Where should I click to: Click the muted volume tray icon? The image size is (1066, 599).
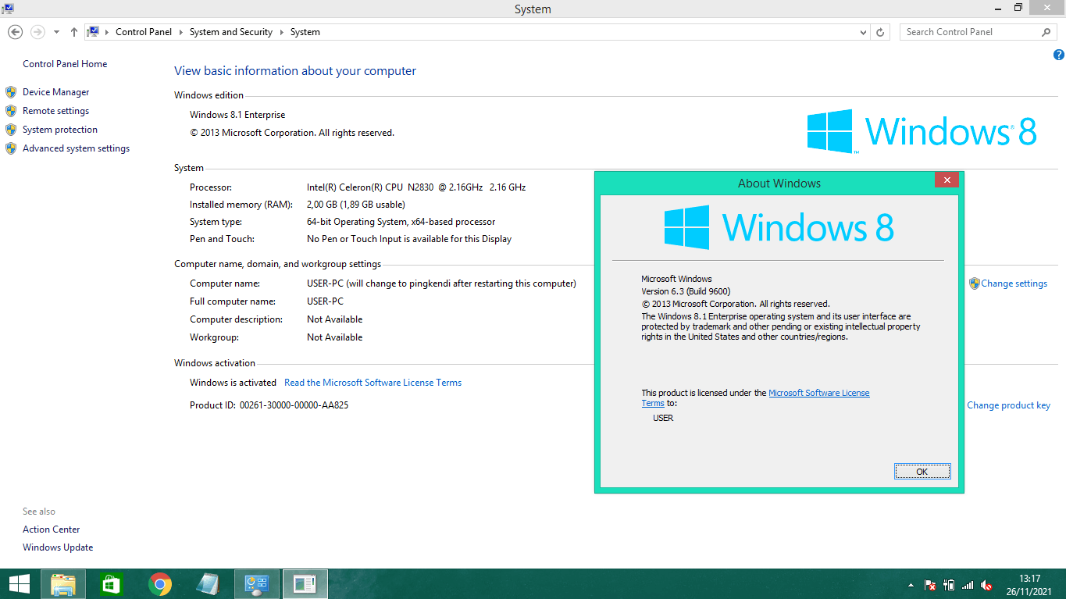coord(986,584)
